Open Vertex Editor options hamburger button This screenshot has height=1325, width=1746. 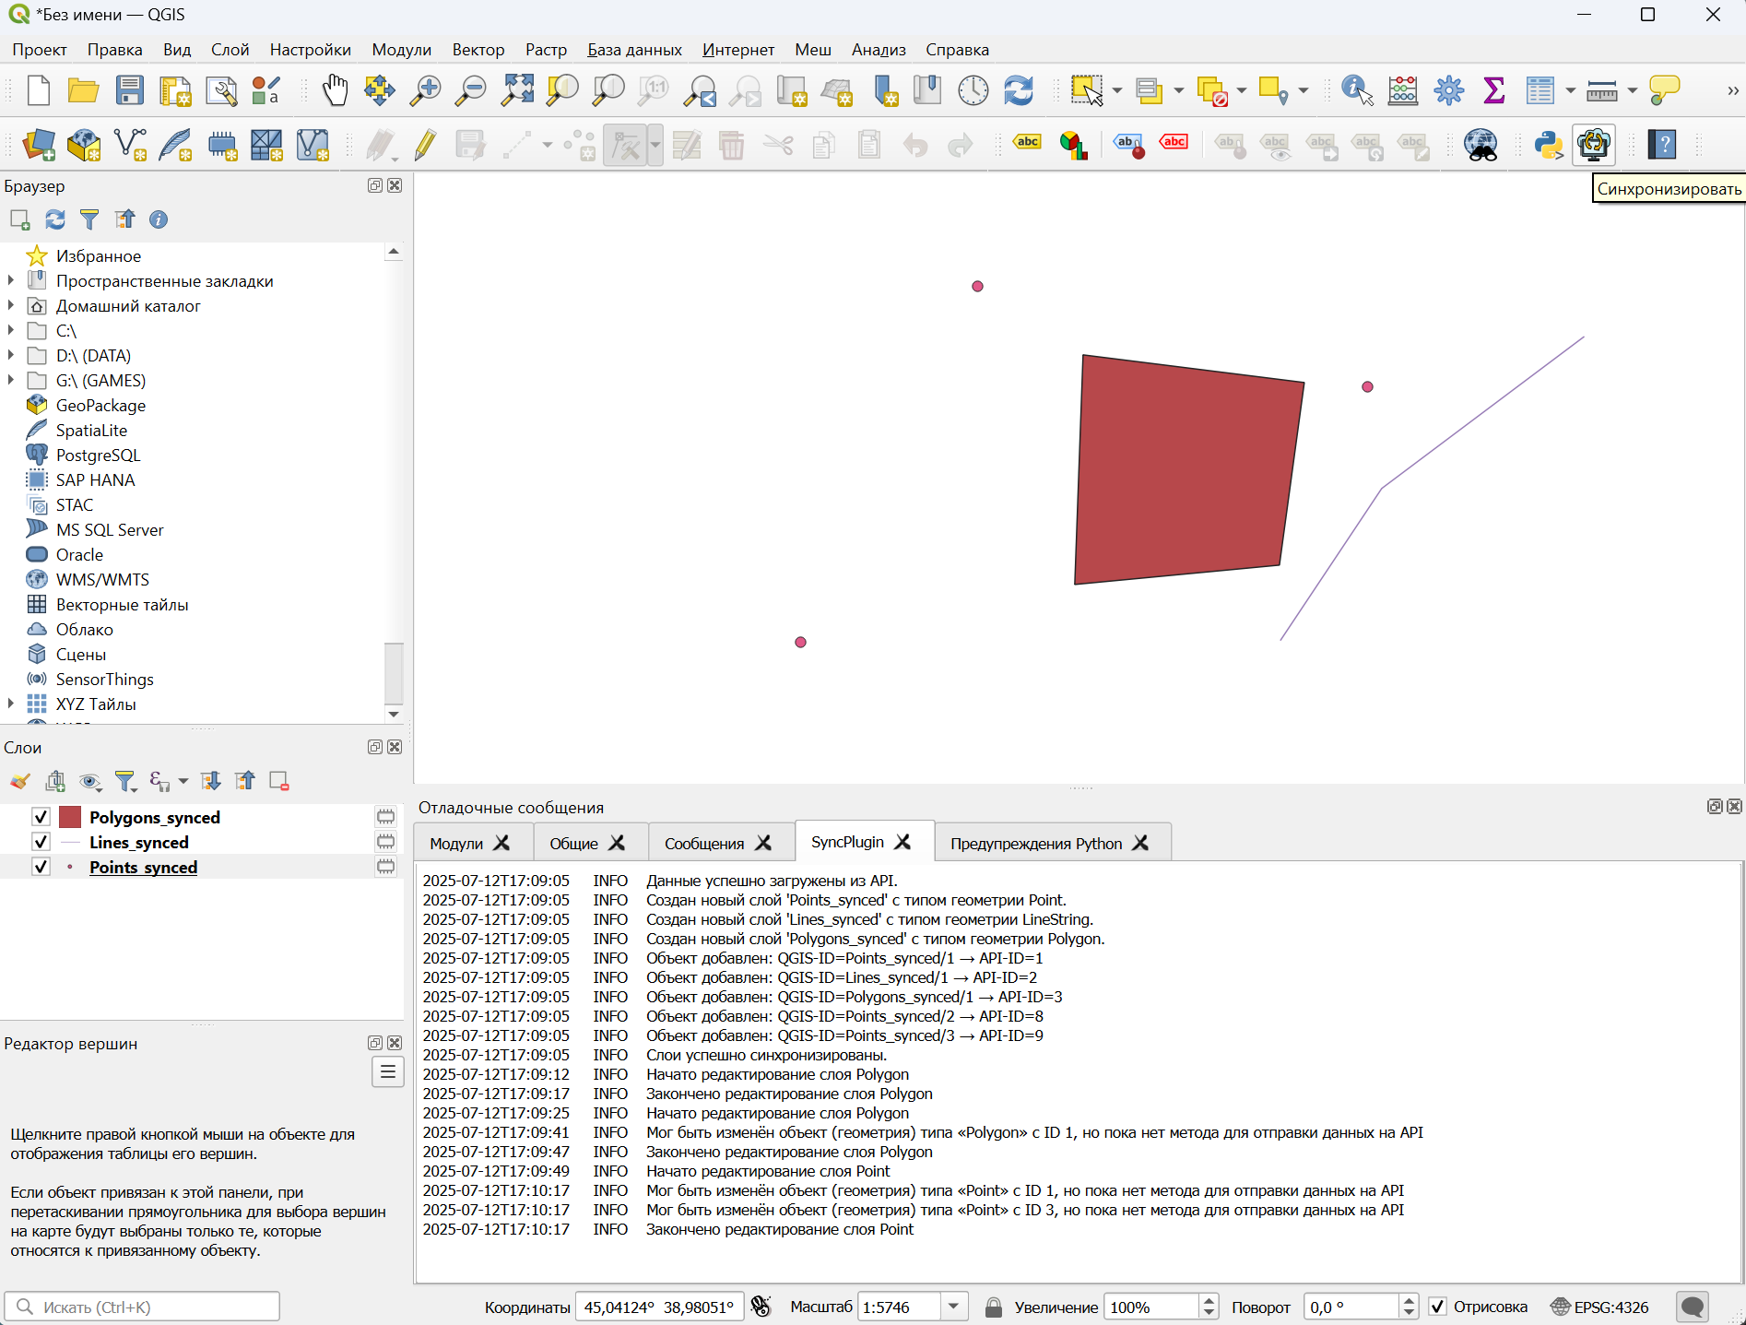(x=388, y=1071)
